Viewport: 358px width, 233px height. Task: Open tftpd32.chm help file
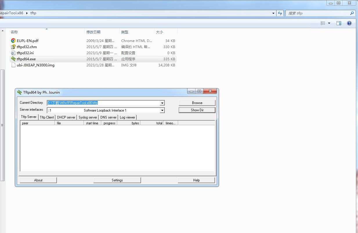click(26, 47)
